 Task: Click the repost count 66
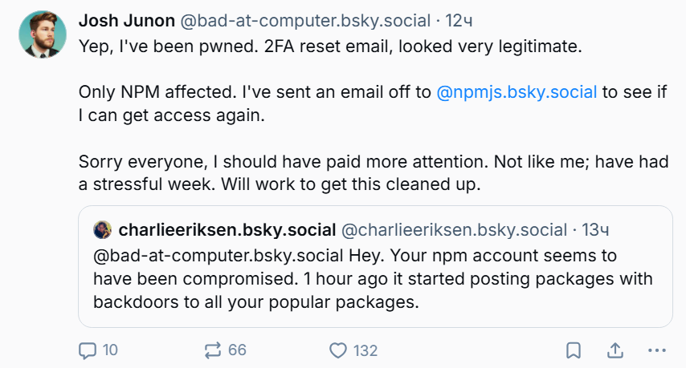click(237, 350)
